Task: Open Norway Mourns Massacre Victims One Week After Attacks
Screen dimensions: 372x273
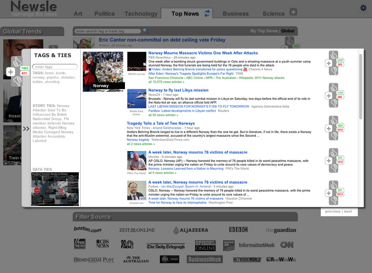Action: pyautogui.click(x=203, y=53)
